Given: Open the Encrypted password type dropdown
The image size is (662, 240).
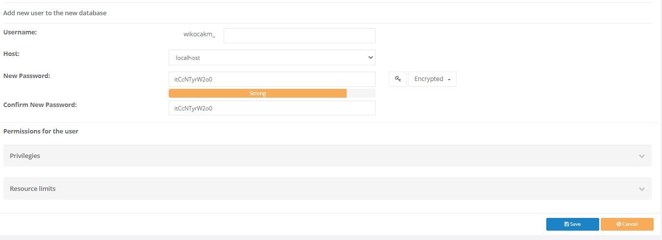Looking at the screenshot, I should click(x=432, y=79).
